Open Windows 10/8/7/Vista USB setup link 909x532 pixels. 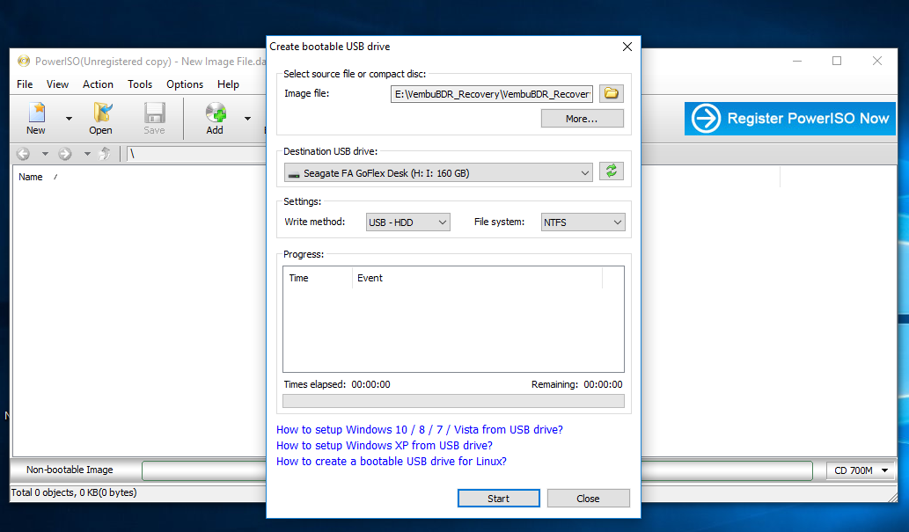point(420,429)
